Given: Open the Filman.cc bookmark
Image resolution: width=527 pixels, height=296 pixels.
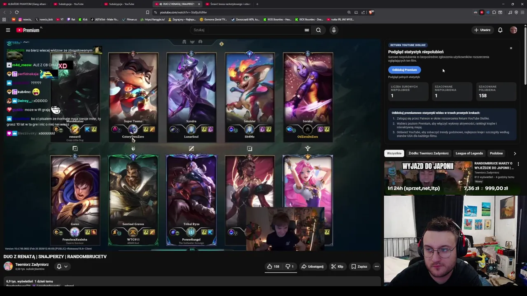Looking at the screenshot, I should (x=129, y=19).
